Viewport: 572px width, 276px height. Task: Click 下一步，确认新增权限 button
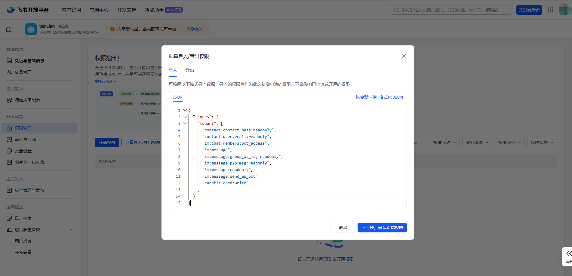pyautogui.click(x=382, y=228)
